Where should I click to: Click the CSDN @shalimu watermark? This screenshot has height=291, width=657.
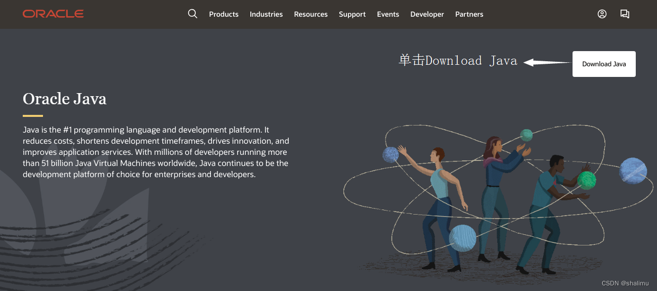[x=625, y=283]
